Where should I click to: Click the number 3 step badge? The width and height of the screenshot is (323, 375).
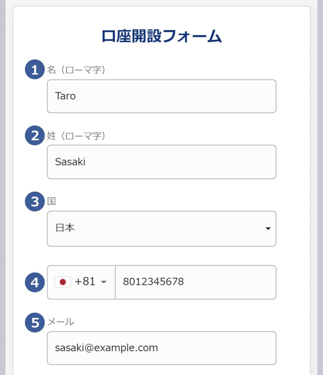click(35, 201)
